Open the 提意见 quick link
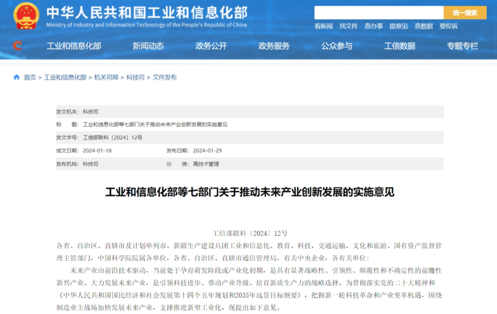This screenshot has width=497, height=314. pyautogui.click(x=399, y=26)
